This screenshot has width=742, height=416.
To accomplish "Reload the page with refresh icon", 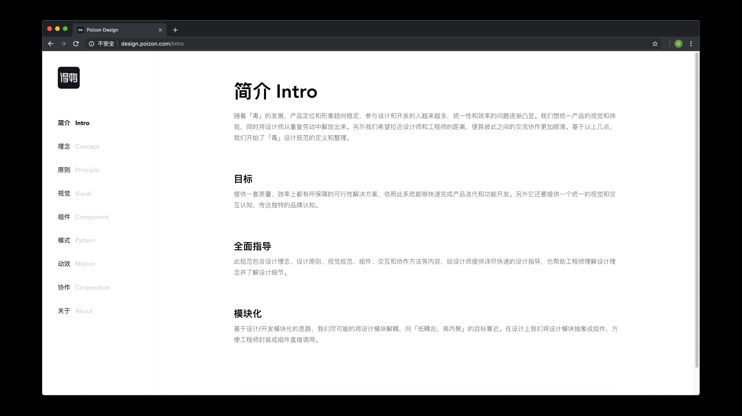I will click(x=76, y=44).
